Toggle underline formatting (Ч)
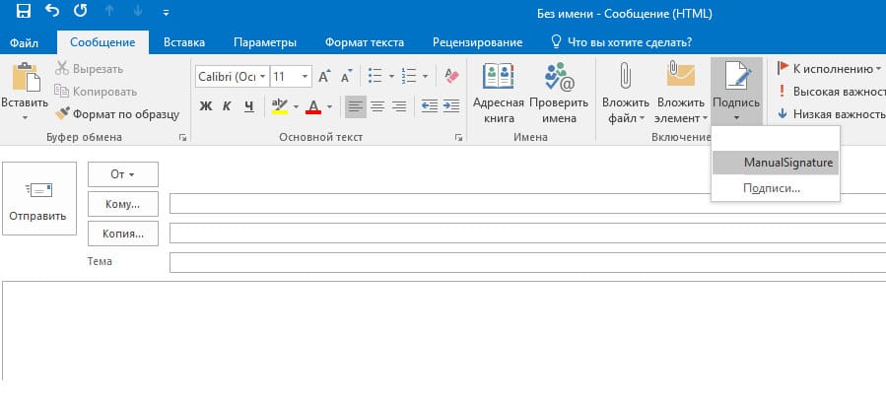The image size is (886, 402). point(248,106)
